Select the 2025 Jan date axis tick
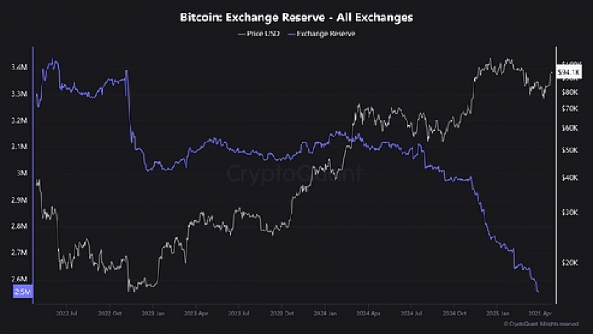The width and height of the screenshot is (593, 334). click(498, 314)
